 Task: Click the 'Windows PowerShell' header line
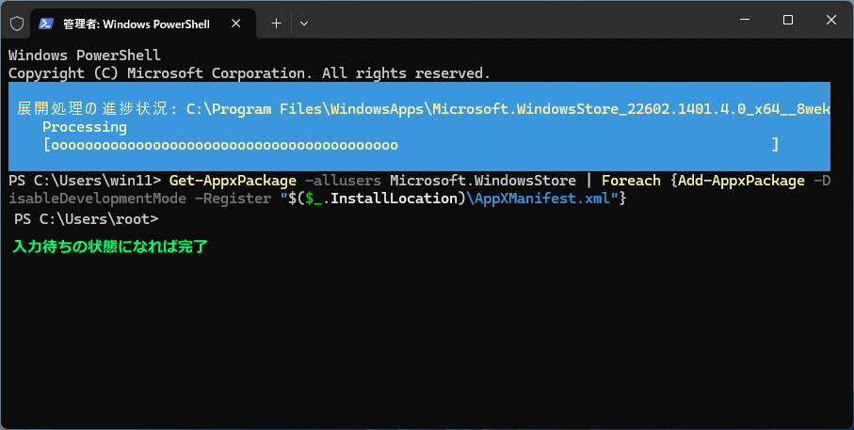pos(85,56)
